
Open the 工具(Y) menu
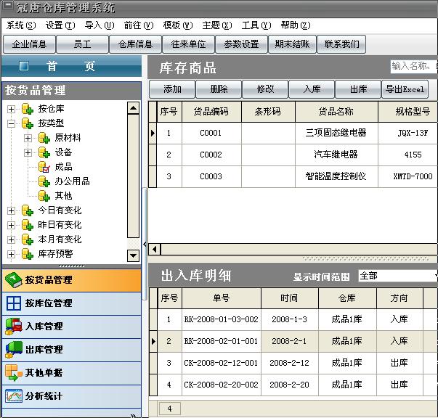click(256, 25)
